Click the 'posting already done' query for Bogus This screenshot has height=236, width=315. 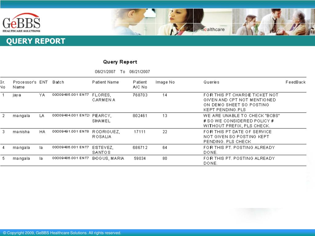tap(239, 161)
